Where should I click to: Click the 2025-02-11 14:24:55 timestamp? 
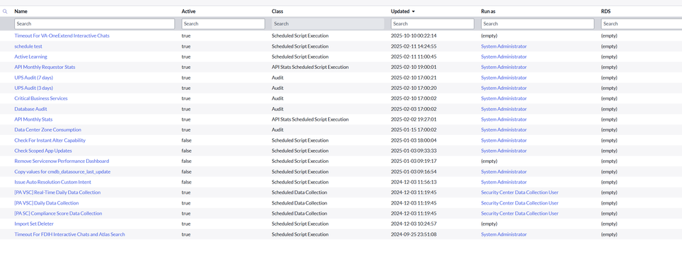pyautogui.click(x=413, y=46)
